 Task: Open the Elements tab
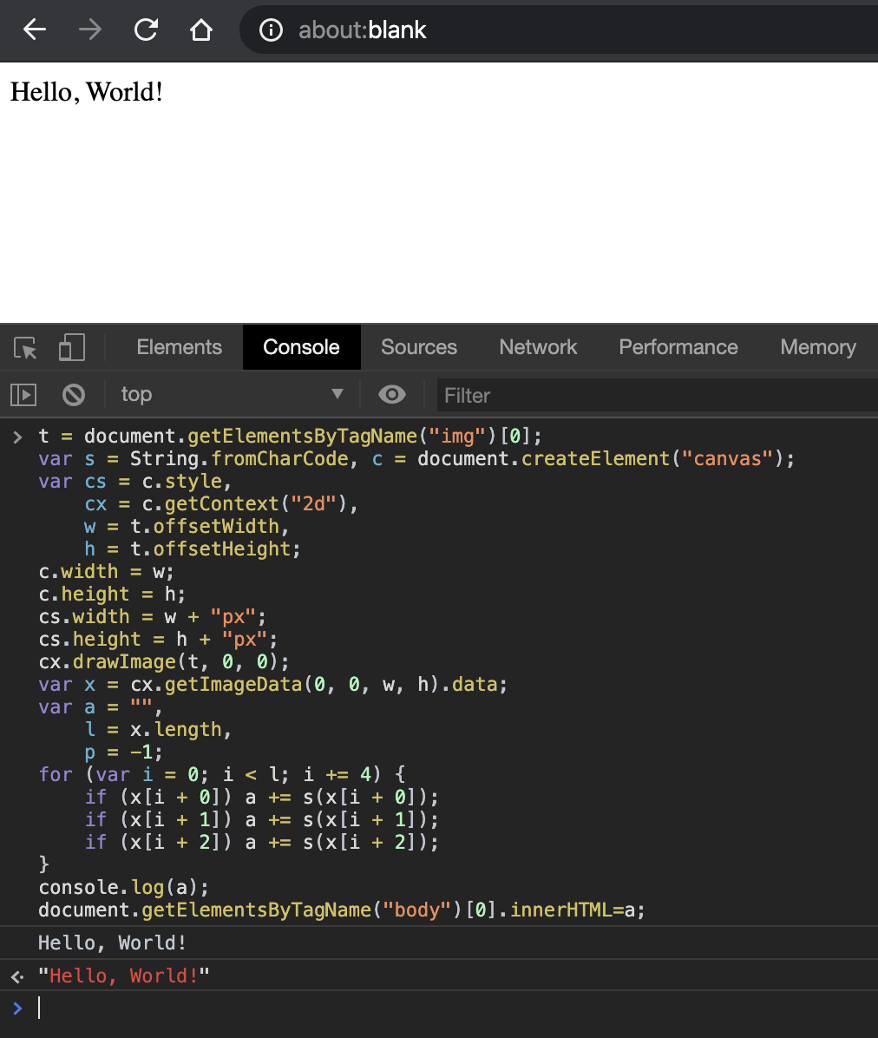pos(180,347)
